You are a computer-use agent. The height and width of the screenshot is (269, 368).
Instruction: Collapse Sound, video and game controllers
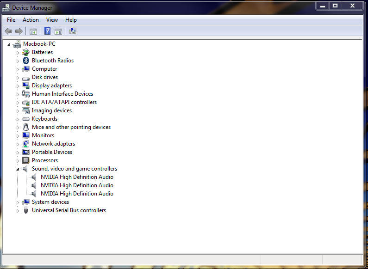tap(18, 169)
